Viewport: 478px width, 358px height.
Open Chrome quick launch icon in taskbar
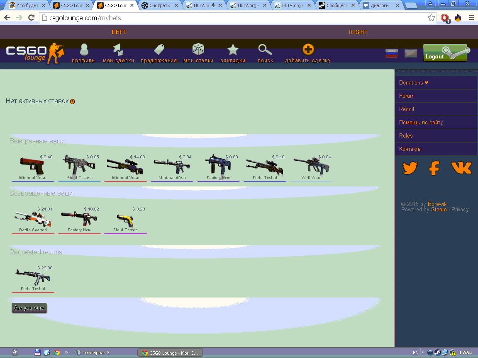[x=57, y=353]
